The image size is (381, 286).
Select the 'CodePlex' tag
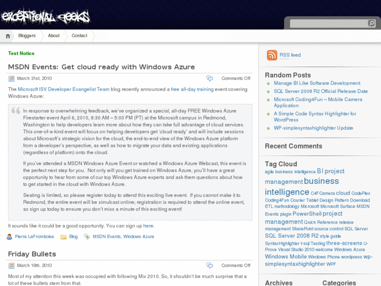tap(361, 193)
